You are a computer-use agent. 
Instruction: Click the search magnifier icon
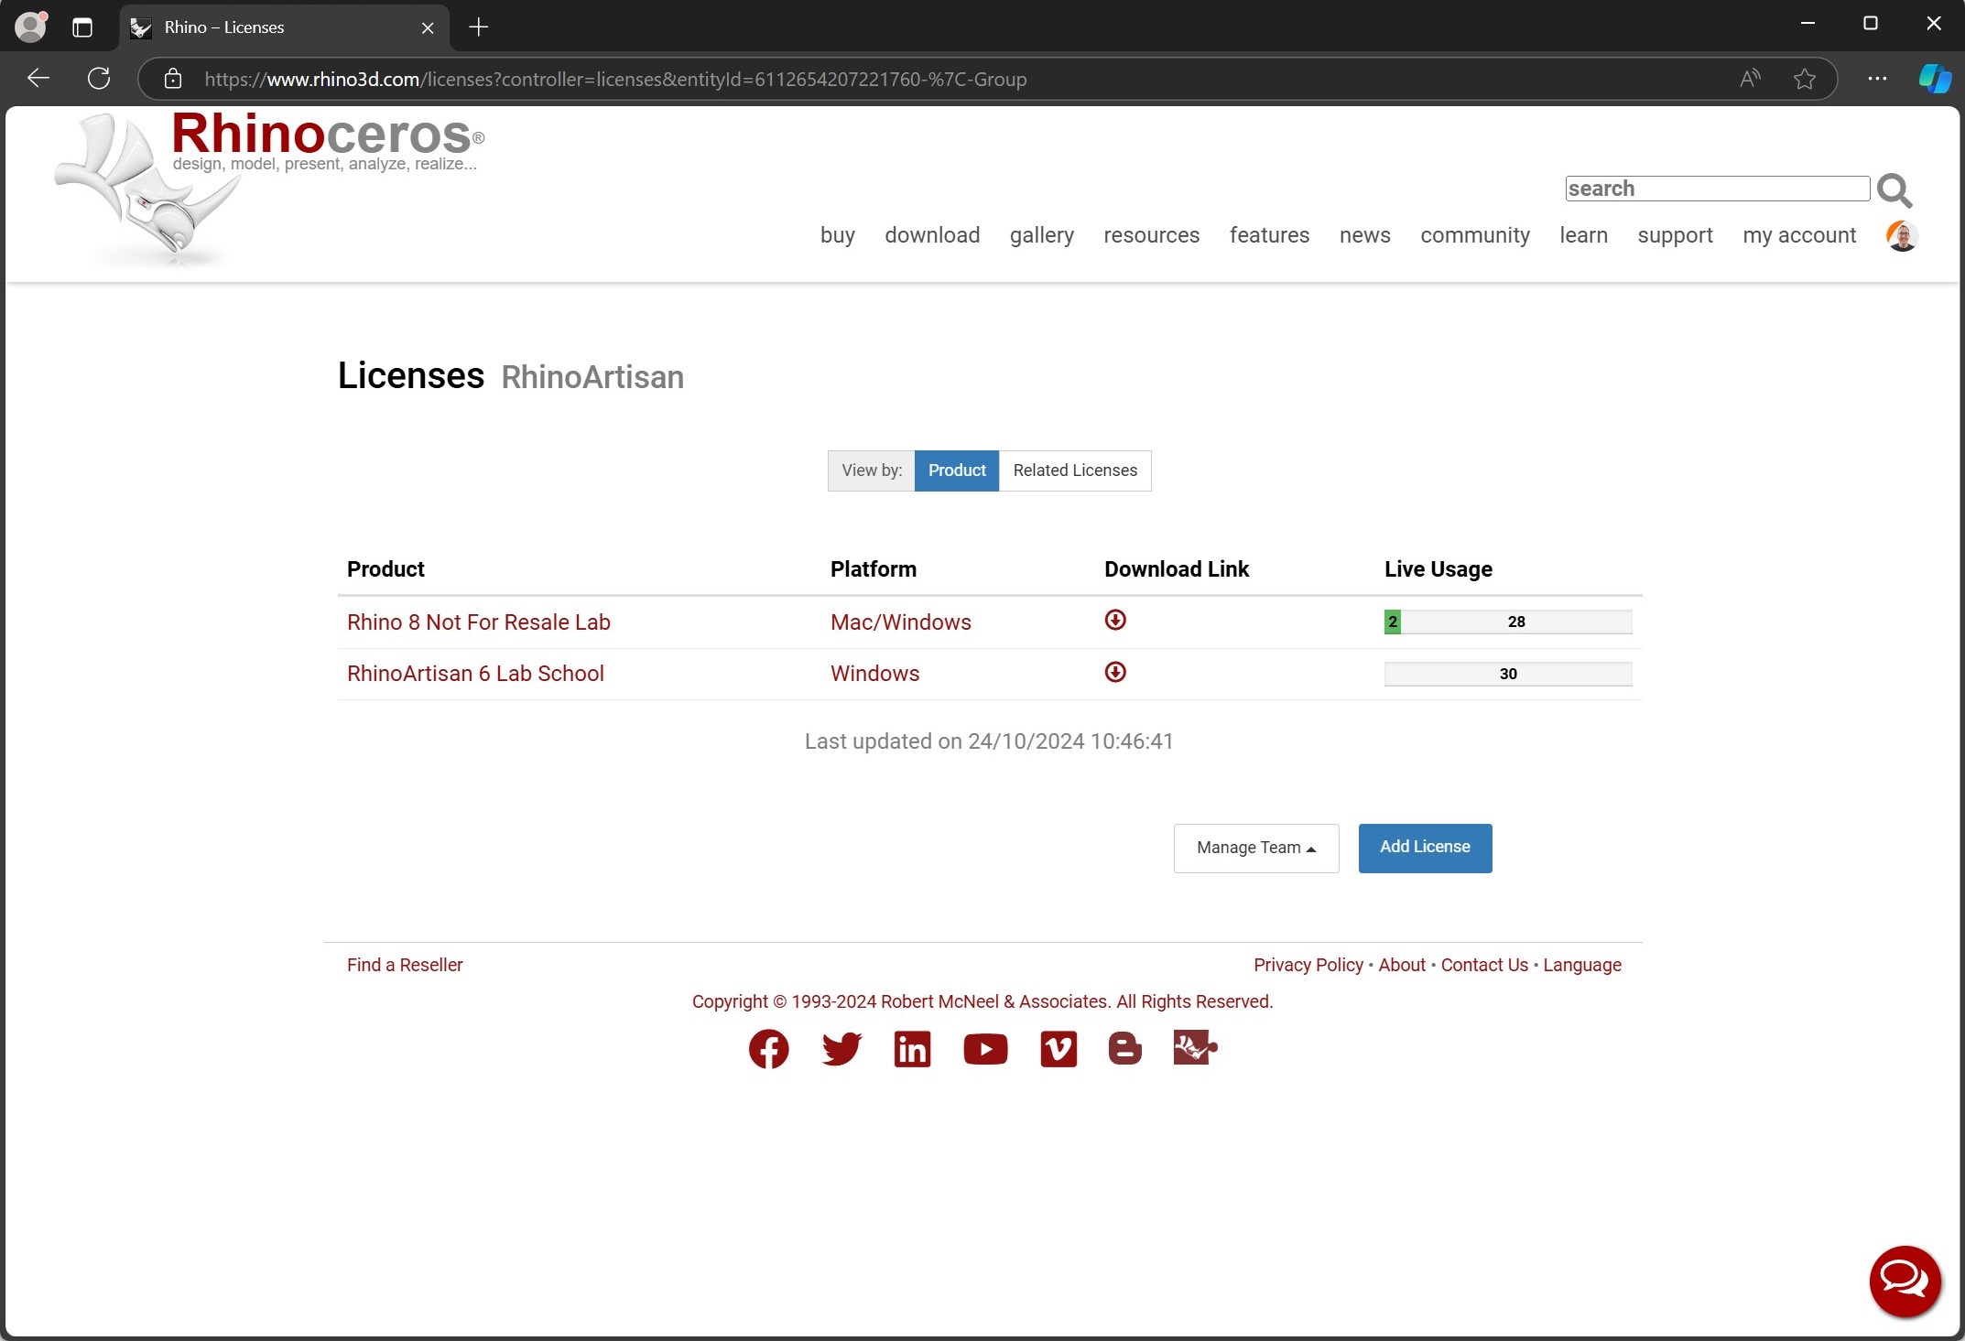pyautogui.click(x=1894, y=190)
